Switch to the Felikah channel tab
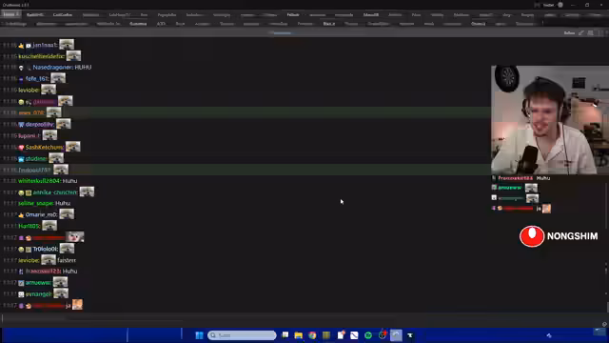The width and height of the screenshot is (609, 343). point(293,15)
